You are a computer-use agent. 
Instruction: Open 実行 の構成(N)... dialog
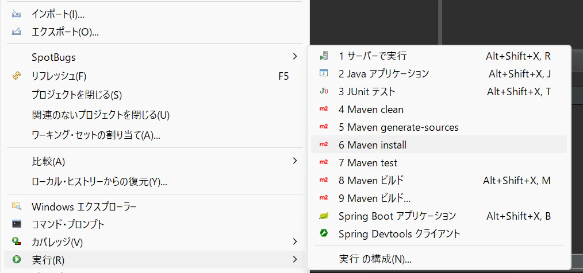pos(439,259)
